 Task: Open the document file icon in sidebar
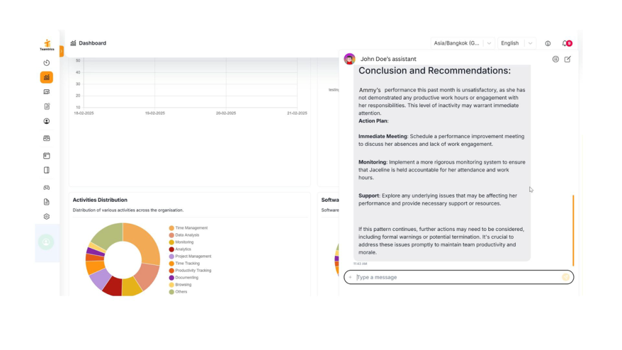coord(46,201)
